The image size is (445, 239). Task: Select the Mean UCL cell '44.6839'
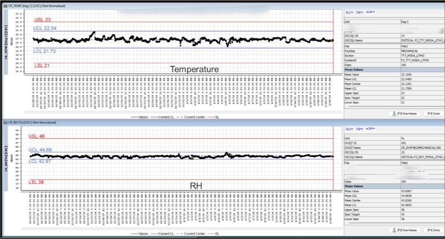tap(422, 196)
